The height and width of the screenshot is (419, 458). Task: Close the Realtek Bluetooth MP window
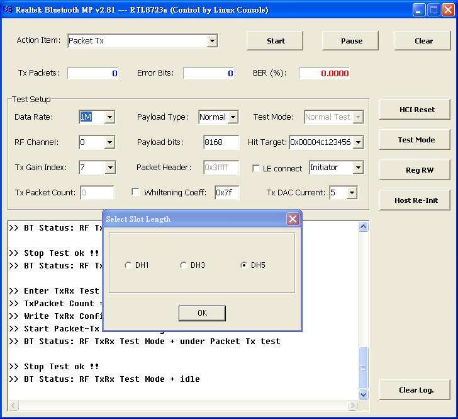(448, 10)
